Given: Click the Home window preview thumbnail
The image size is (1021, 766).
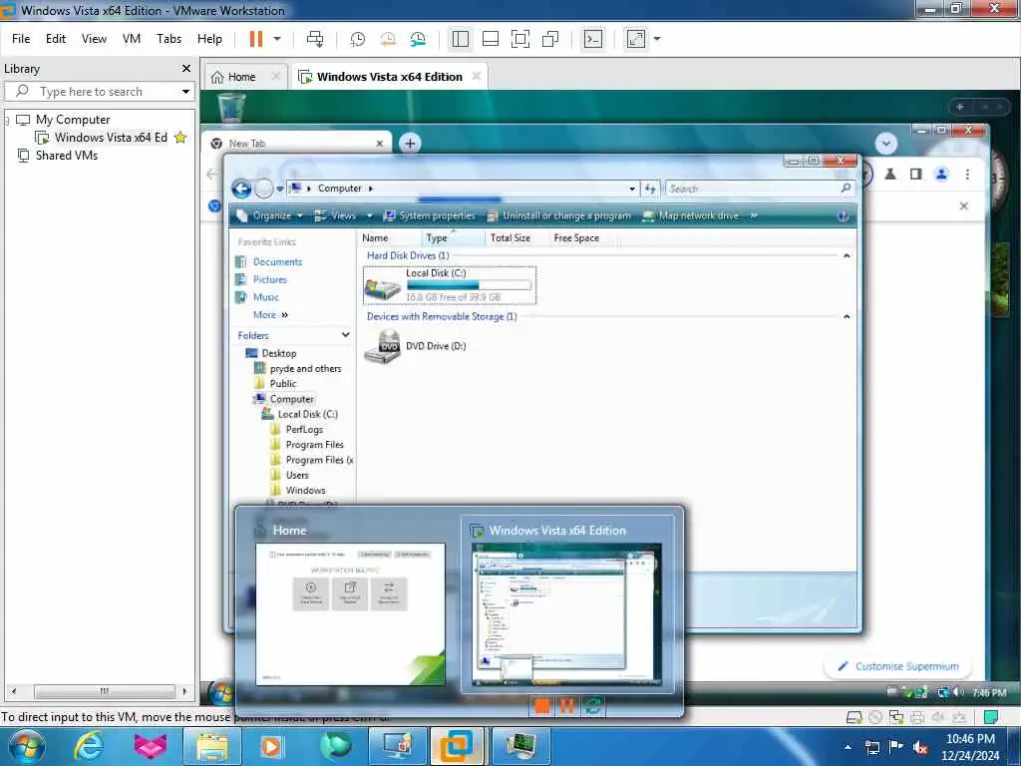Looking at the screenshot, I should [350, 614].
